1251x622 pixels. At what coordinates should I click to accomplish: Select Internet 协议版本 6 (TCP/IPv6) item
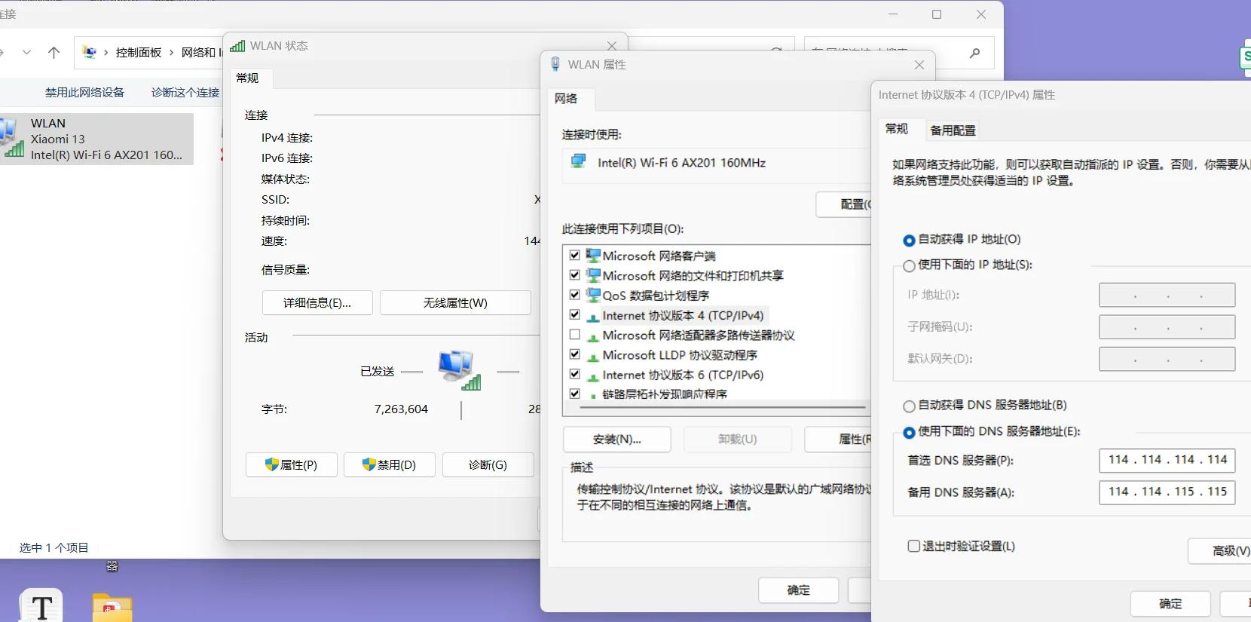(x=682, y=375)
